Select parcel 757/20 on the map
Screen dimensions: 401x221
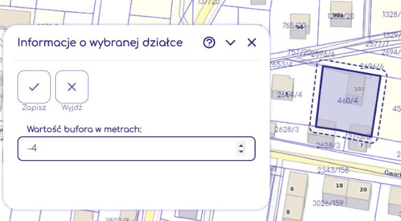(x=299, y=52)
